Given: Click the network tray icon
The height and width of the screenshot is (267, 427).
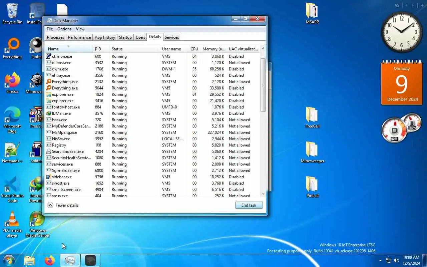Looking at the screenshot, I should point(389,260).
